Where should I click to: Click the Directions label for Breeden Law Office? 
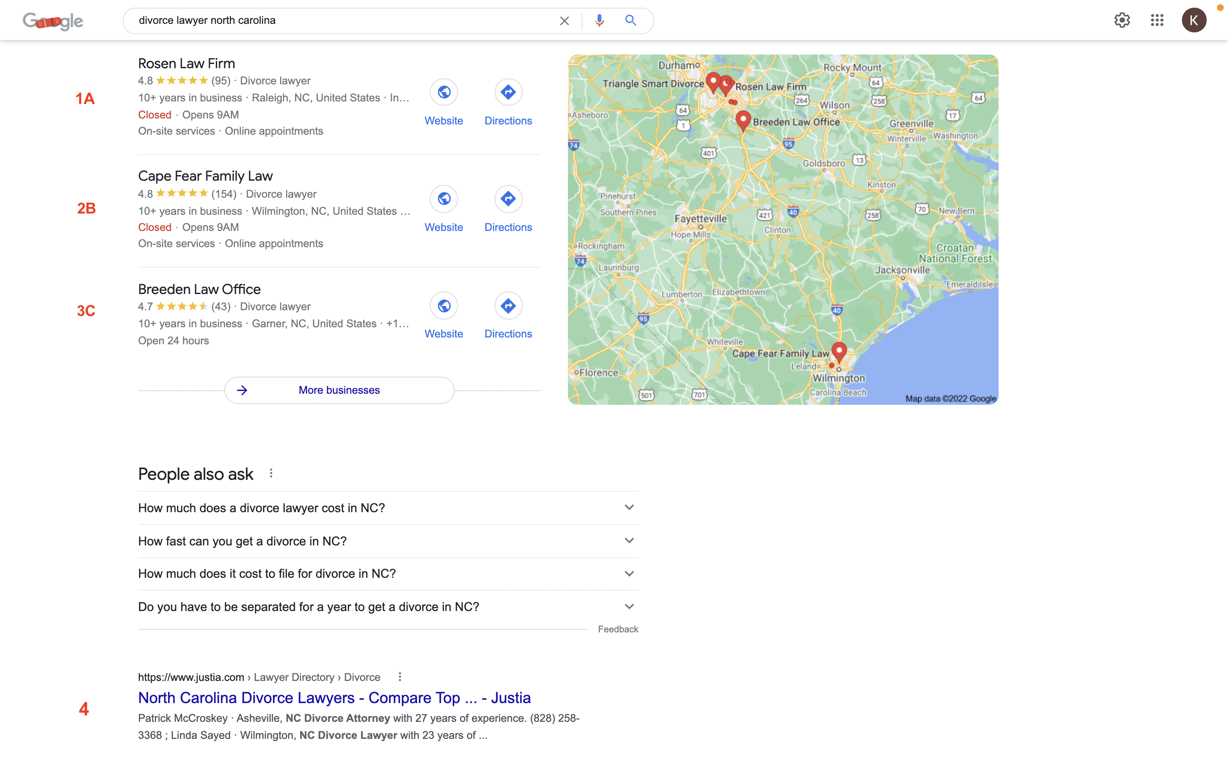click(508, 334)
